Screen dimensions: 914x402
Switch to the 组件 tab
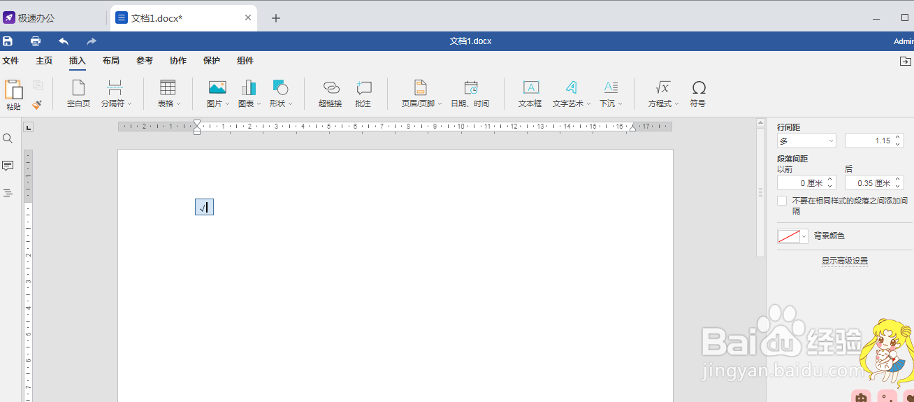(x=245, y=61)
